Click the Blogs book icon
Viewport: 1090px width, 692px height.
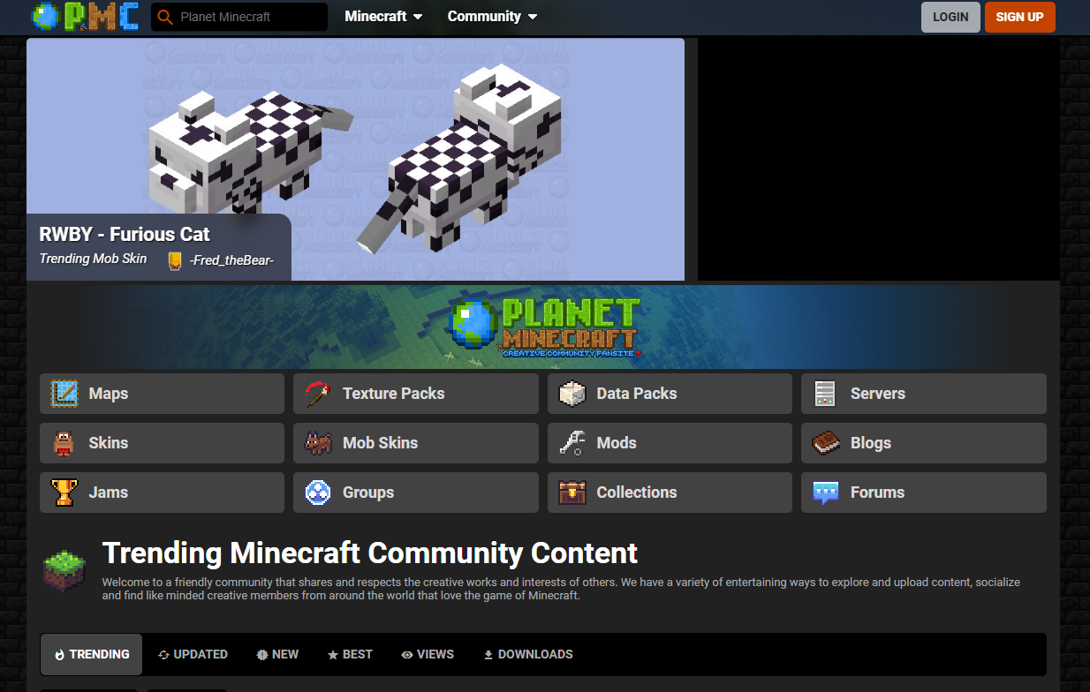pos(826,443)
